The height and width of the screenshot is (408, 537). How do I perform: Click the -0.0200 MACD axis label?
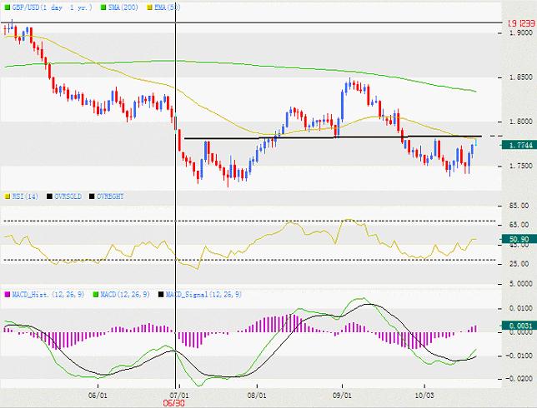519,379
